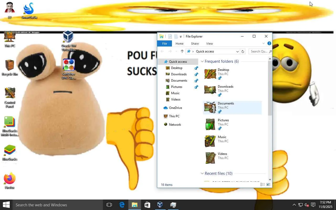Open VirtualBox from the taskbar
This screenshot has height=210, width=336.
click(x=160, y=205)
